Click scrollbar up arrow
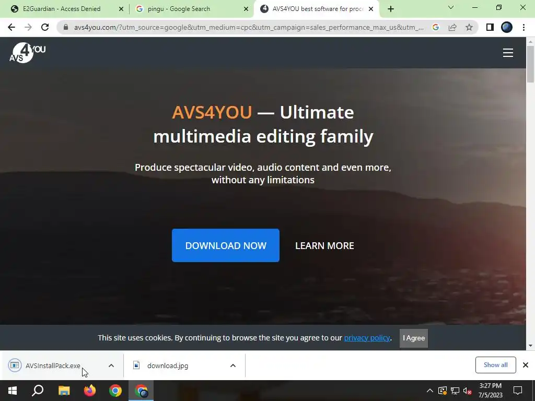The width and height of the screenshot is (535, 401). (530, 41)
